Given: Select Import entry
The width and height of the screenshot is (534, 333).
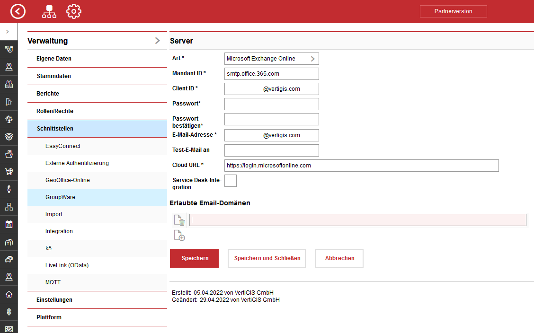Looking at the screenshot, I should click(x=97, y=214).
